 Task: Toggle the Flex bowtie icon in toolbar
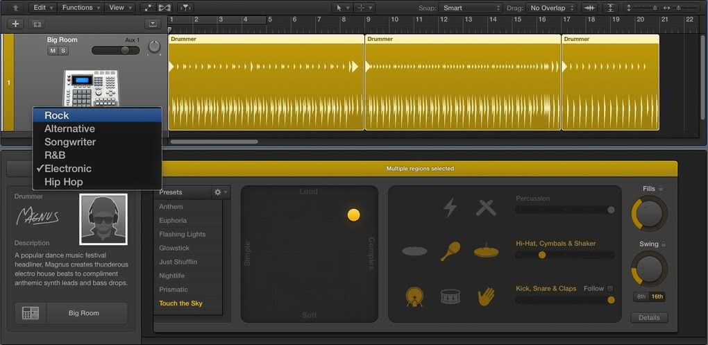coord(165,8)
